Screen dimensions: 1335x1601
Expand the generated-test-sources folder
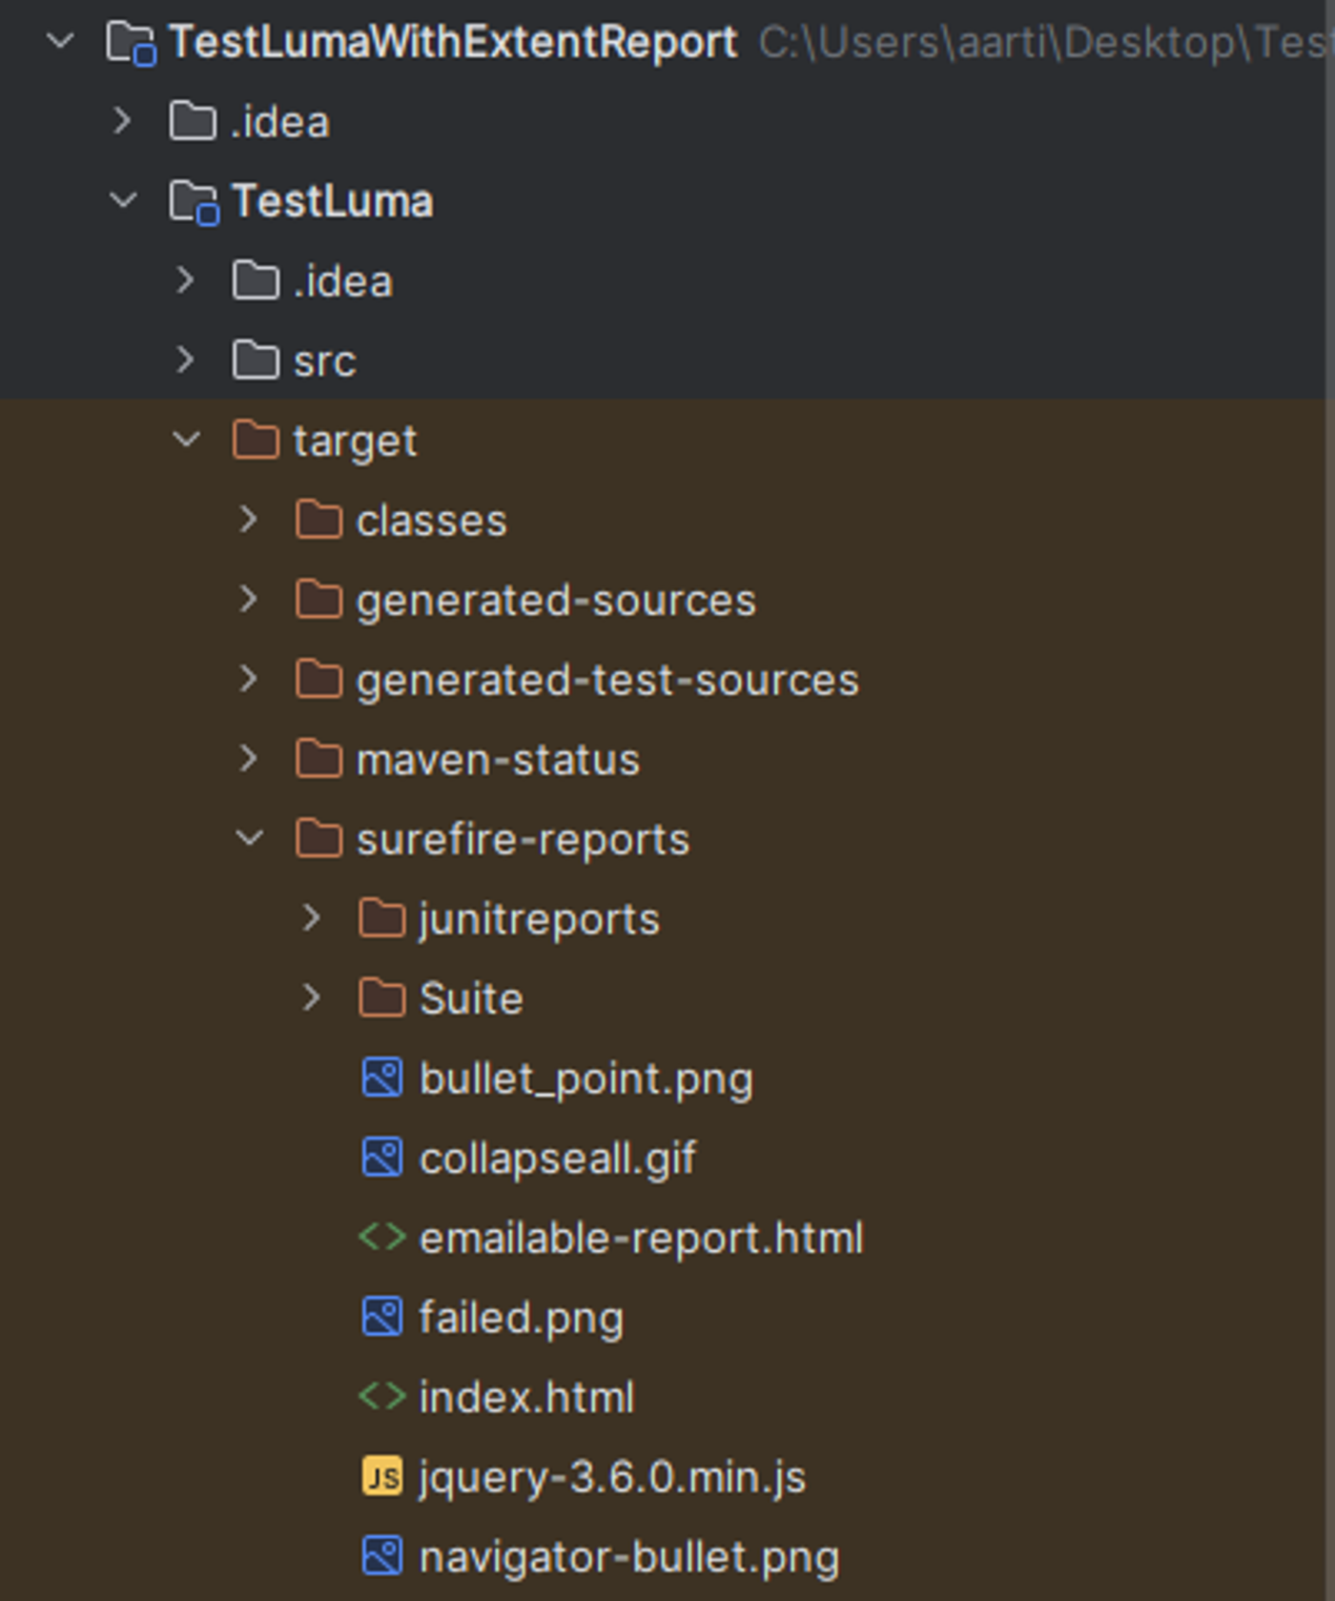(x=249, y=679)
